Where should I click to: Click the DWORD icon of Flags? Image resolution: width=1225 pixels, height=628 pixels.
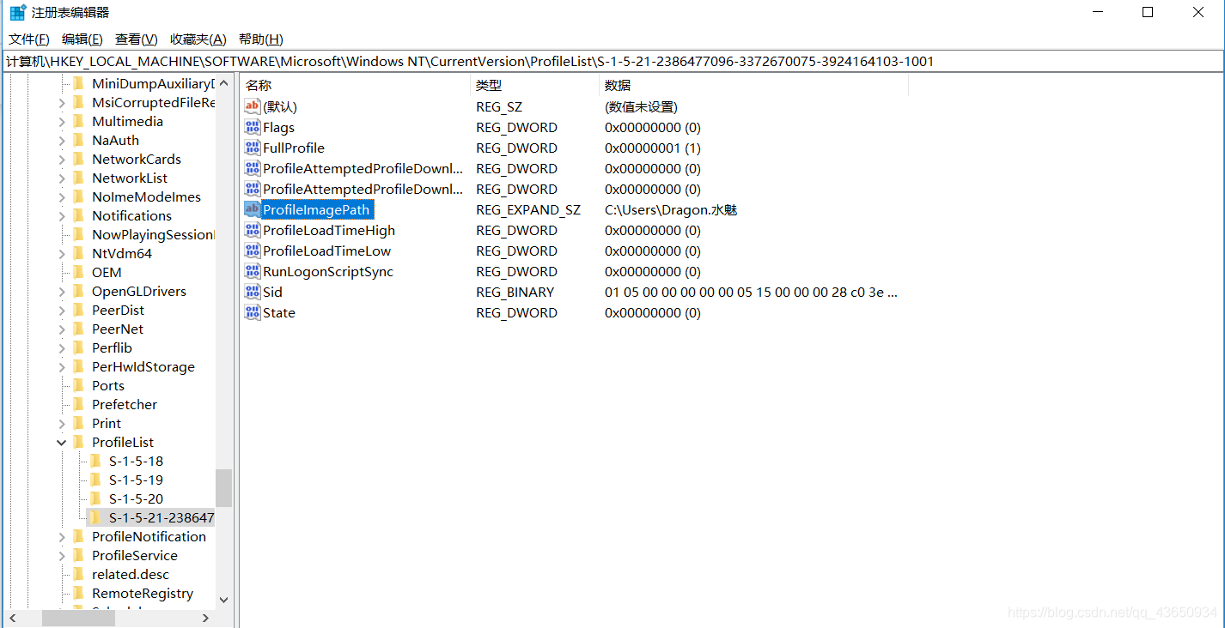253,127
